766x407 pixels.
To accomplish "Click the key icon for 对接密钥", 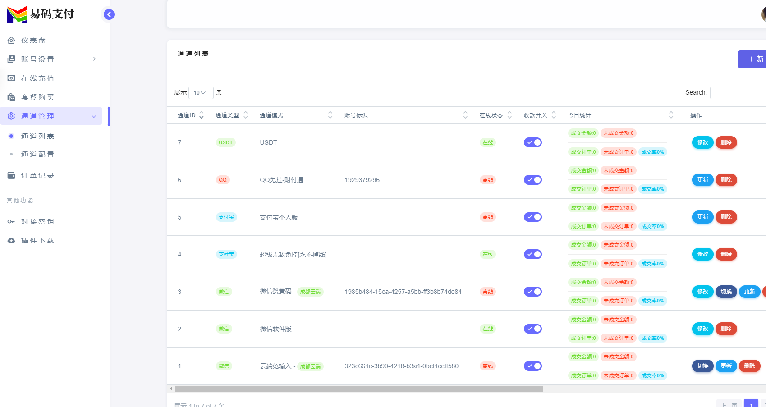I will 11,221.
